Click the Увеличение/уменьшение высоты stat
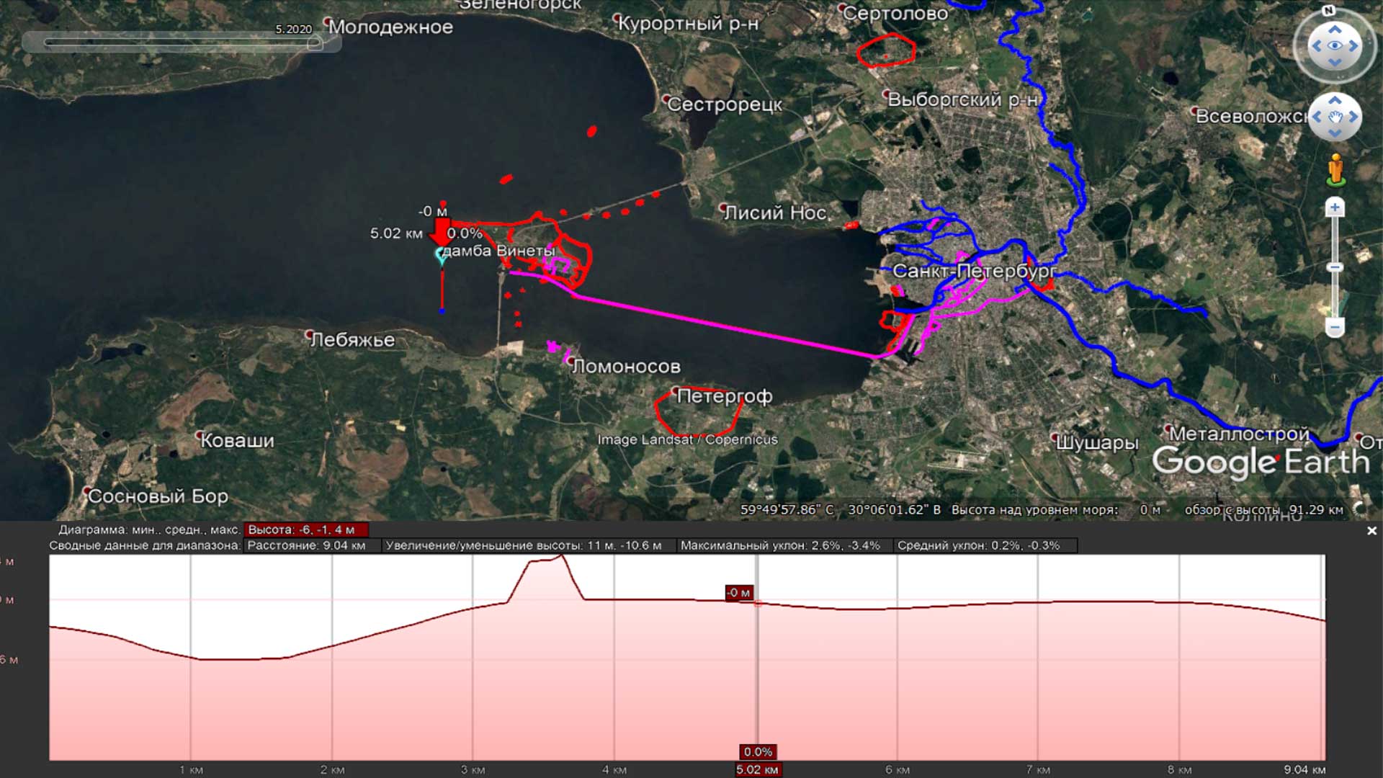The width and height of the screenshot is (1383, 778). click(x=528, y=545)
